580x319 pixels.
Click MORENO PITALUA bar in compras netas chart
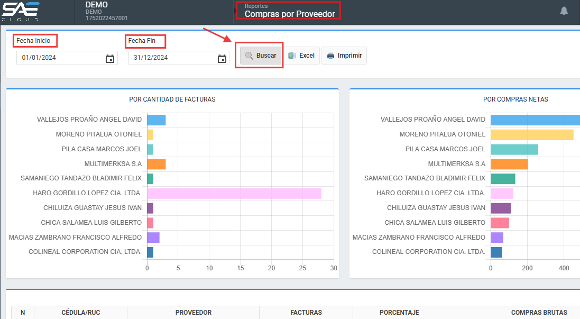coord(531,135)
